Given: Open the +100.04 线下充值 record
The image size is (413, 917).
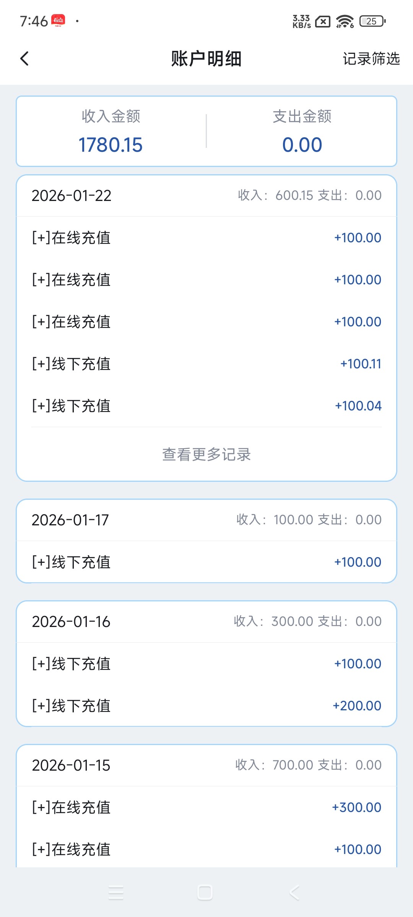Looking at the screenshot, I should pos(206,406).
